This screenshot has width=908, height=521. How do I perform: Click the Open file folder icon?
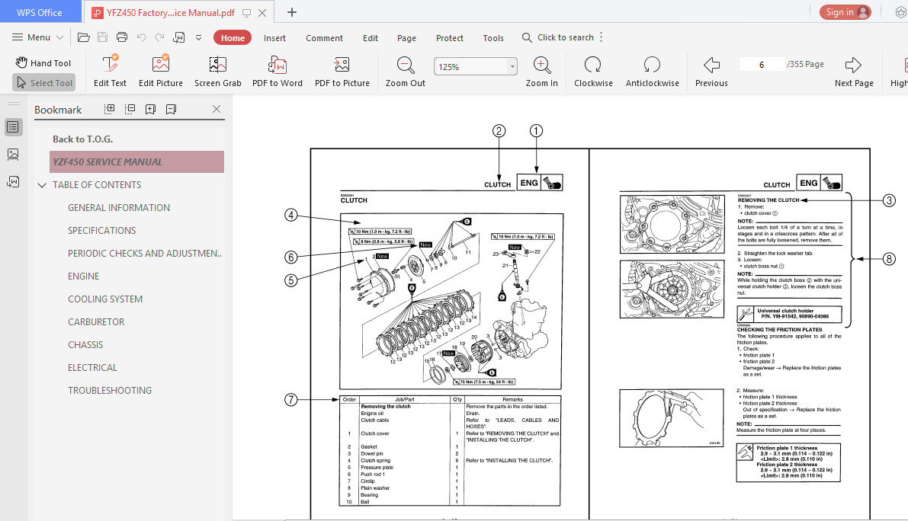point(83,37)
